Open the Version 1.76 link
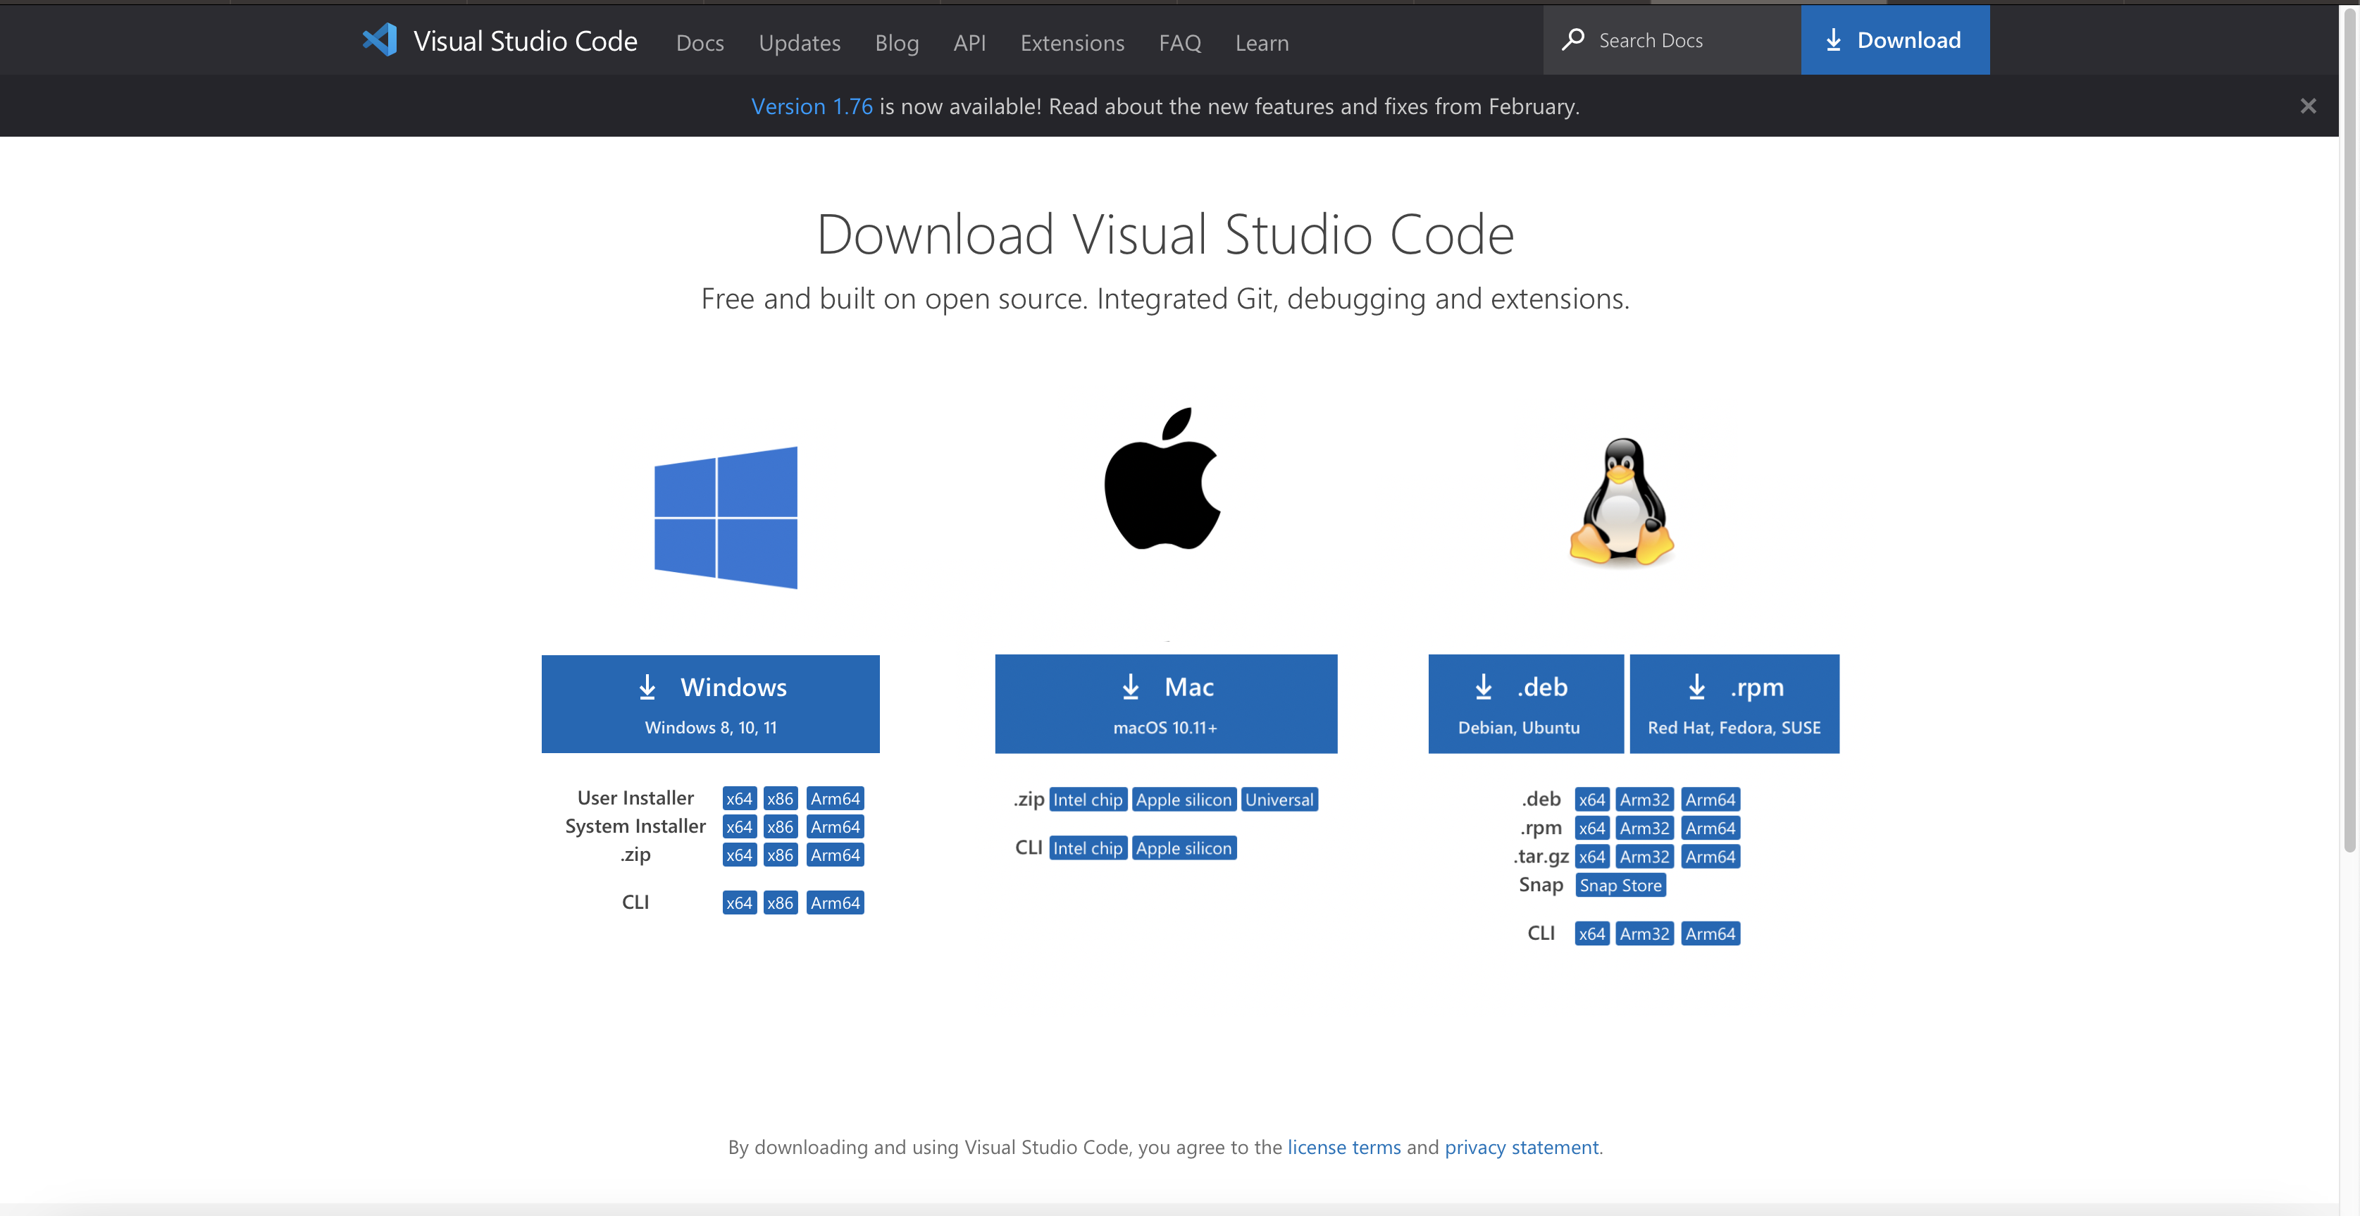2360x1216 pixels. tap(812, 106)
